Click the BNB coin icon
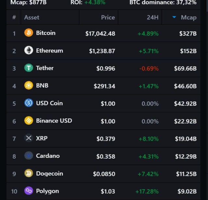 29,86
